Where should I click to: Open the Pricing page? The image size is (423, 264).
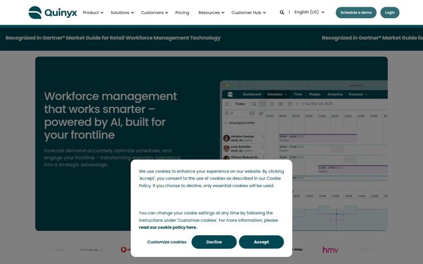pyautogui.click(x=182, y=12)
